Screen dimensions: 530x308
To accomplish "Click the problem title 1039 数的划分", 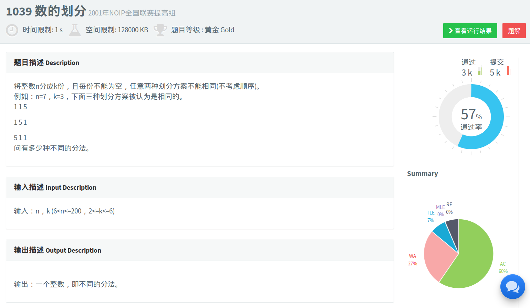I will (x=46, y=11).
